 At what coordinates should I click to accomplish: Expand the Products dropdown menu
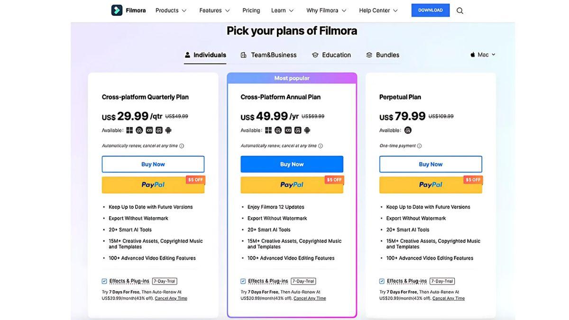[171, 10]
